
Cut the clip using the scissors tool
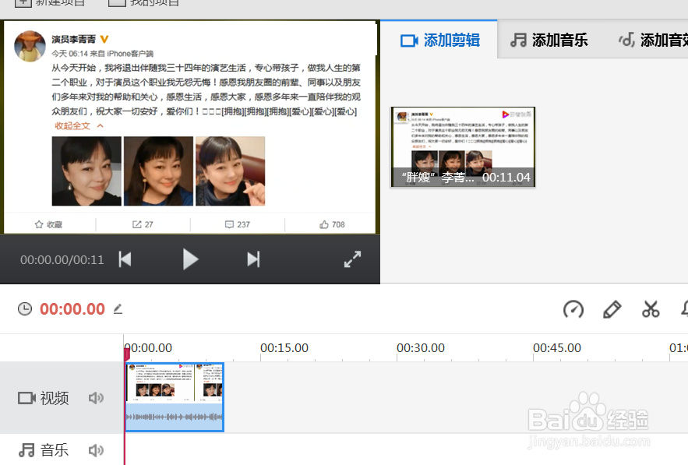click(651, 309)
